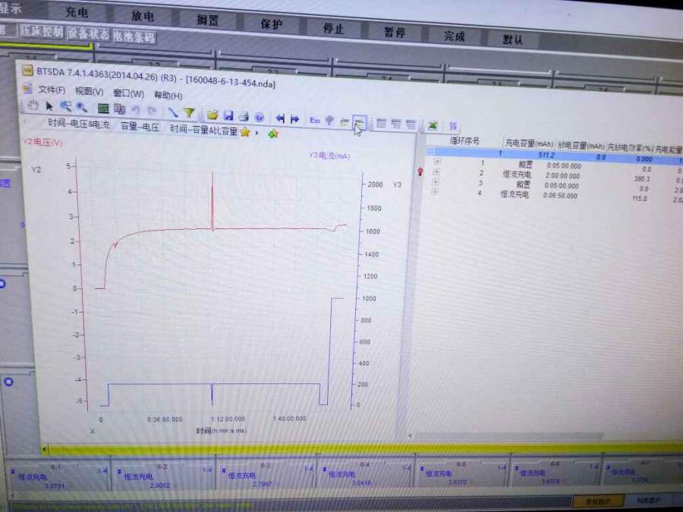Click the second list layout icon
The image size is (683, 512).
(x=396, y=124)
